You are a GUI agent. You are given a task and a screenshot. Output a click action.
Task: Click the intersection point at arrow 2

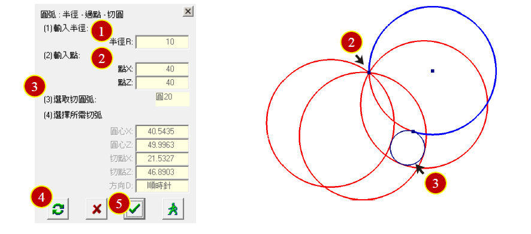coord(369,73)
